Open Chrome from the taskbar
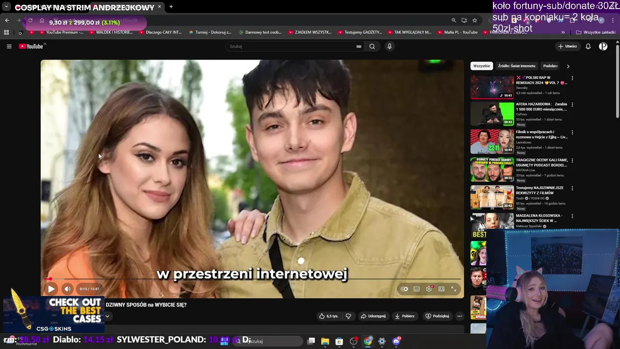The height and width of the screenshot is (349, 620). point(368,341)
